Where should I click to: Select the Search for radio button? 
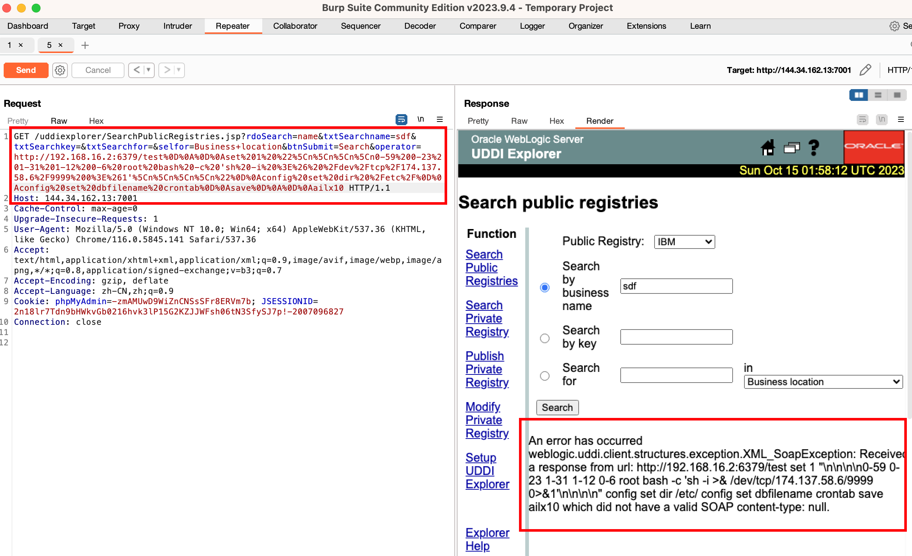[545, 376]
